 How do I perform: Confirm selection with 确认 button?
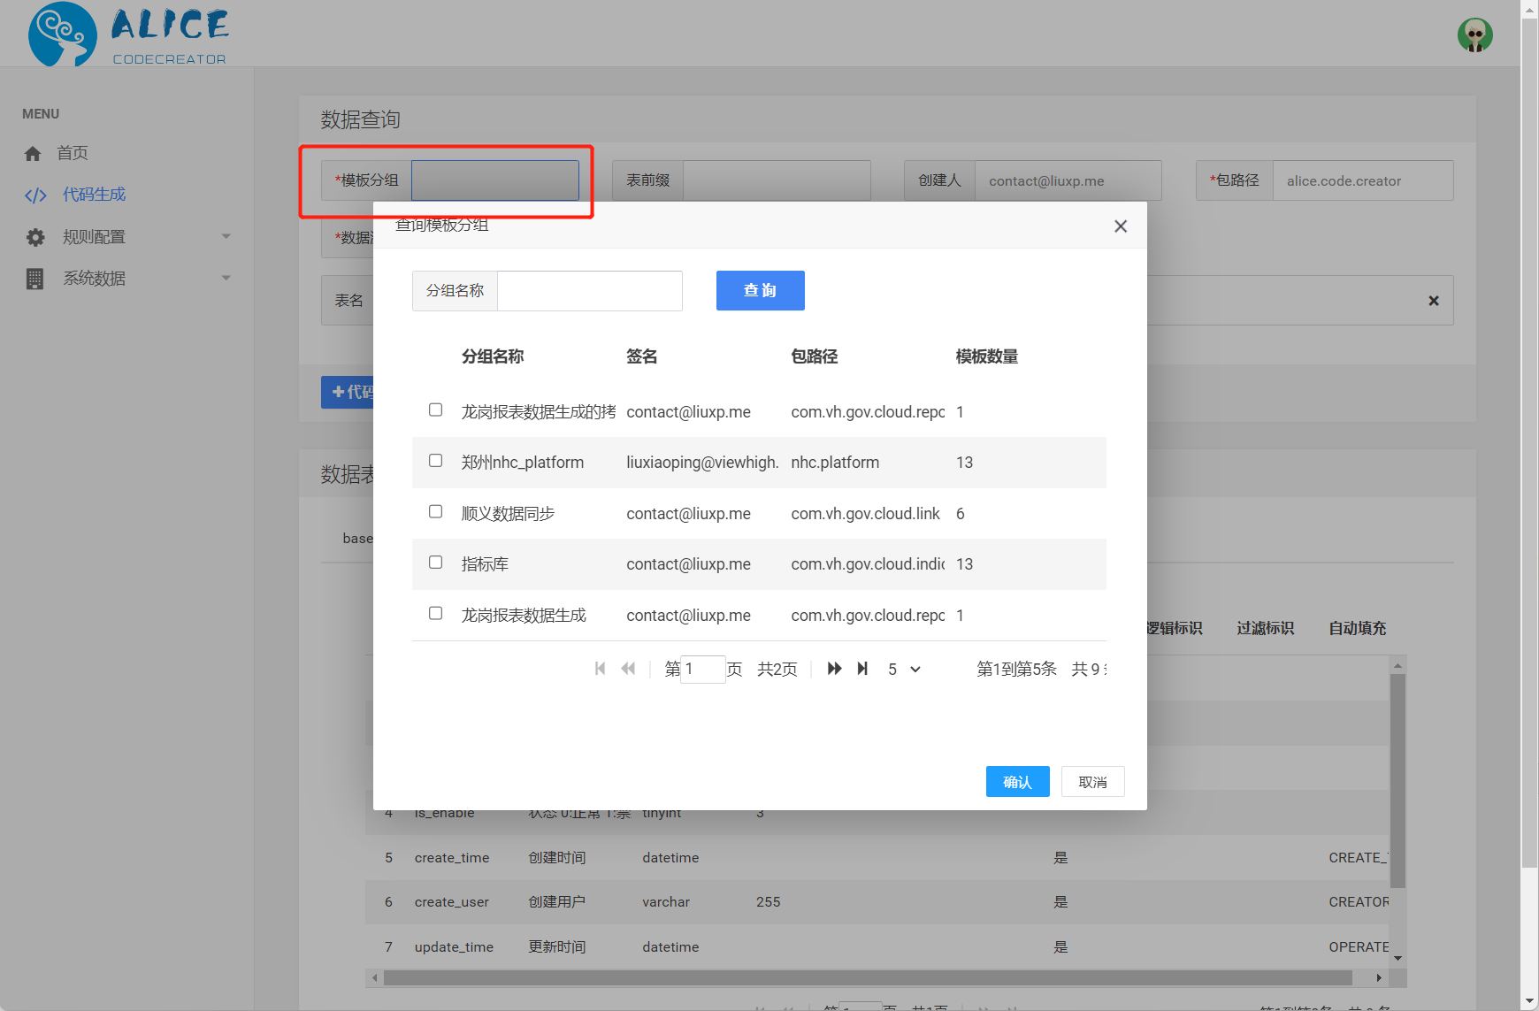tap(1018, 782)
